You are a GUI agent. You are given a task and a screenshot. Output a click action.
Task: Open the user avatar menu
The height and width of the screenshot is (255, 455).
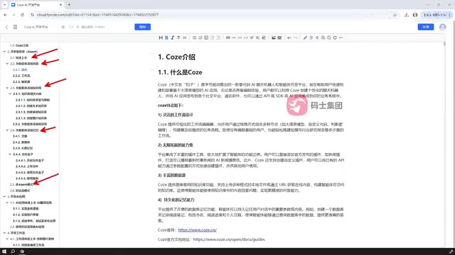442,27
